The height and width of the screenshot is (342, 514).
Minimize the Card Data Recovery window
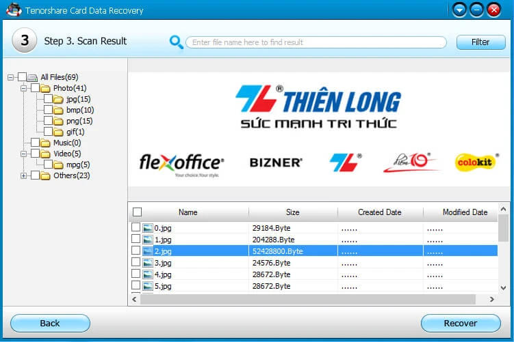click(476, 10)
